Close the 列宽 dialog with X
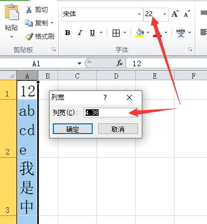The image size is (207, 224). [129, 97]
